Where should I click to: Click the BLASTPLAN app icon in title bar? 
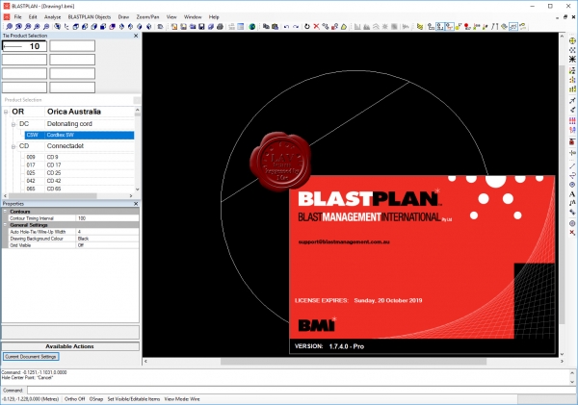tap(7, 6)
